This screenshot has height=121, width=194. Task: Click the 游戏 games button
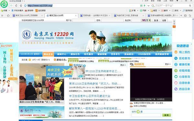click(175, 11)
